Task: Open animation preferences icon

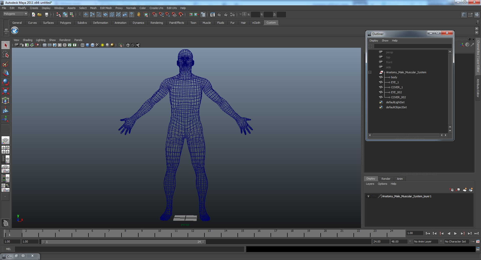Action: point(478,241)
